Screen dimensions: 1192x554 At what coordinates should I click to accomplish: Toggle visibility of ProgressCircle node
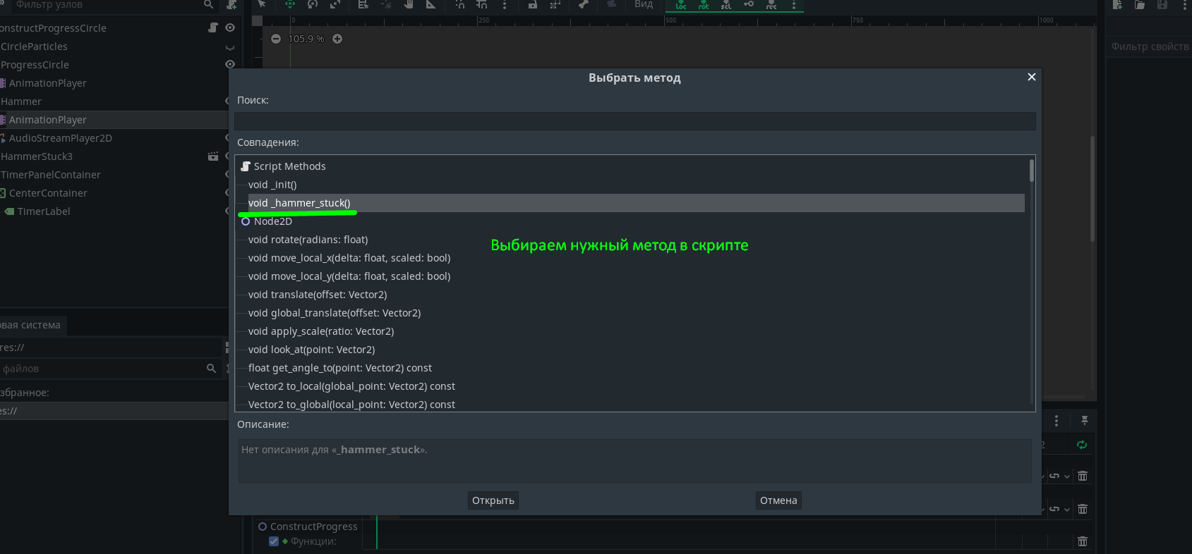[230, 64]
